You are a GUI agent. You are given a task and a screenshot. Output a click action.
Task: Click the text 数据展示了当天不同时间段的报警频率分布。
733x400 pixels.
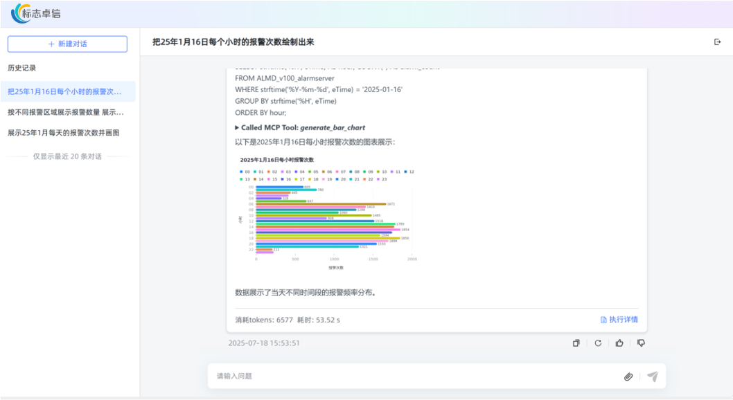(306, 293)
